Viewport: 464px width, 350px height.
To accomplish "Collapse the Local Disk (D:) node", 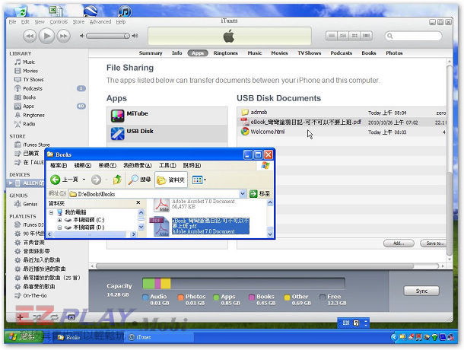I will 59,228.
